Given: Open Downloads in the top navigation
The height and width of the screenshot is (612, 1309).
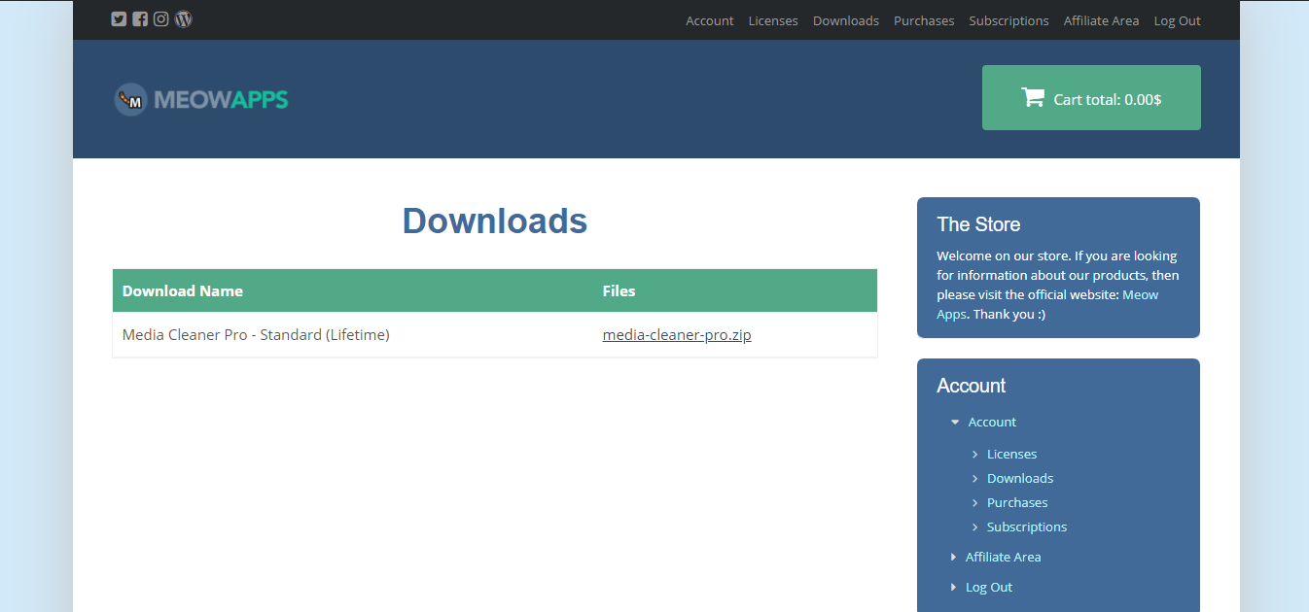Looking at the screenshot, I should pos(846,20).
